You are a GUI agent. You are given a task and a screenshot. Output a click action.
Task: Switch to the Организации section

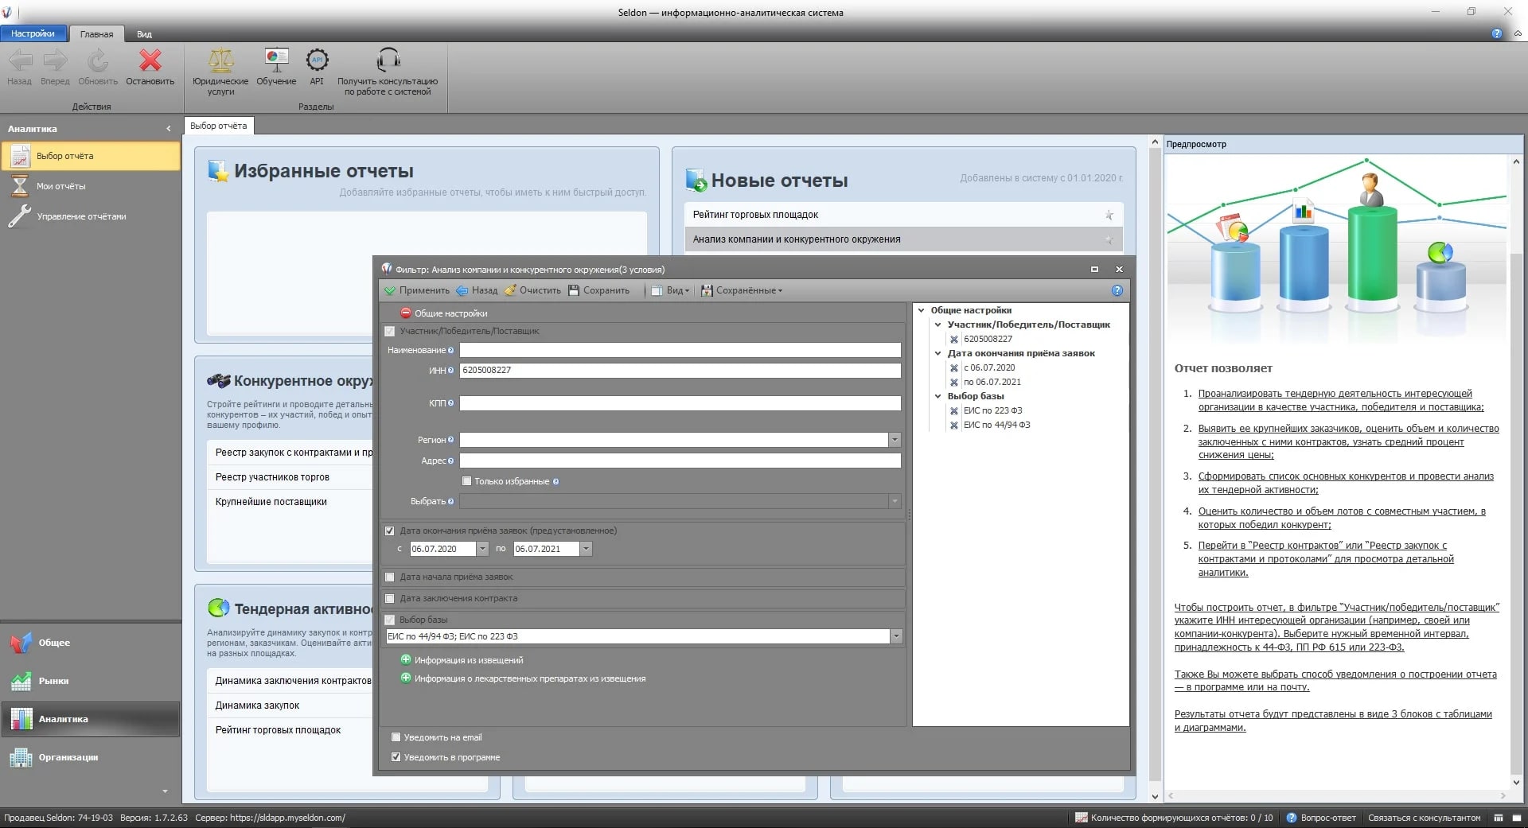click(91, 757)
